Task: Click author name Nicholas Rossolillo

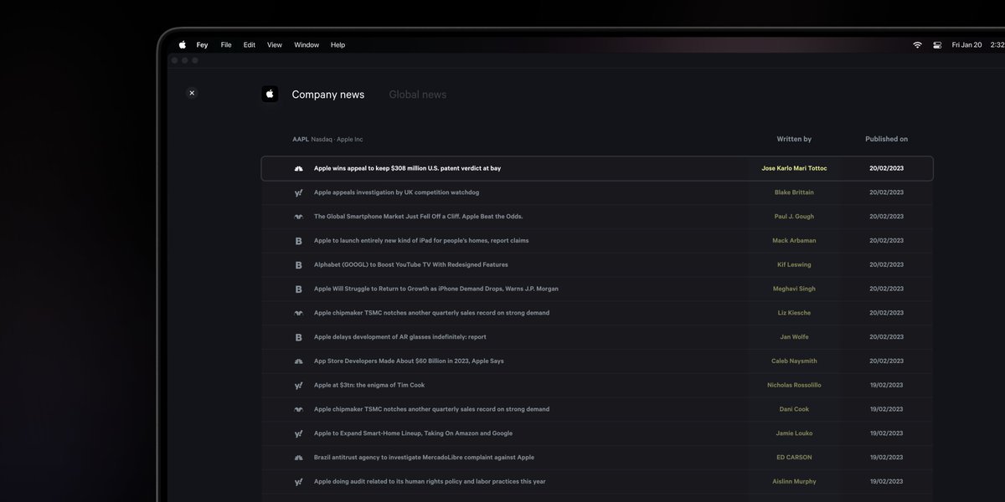Action: [x=794, y=386]
